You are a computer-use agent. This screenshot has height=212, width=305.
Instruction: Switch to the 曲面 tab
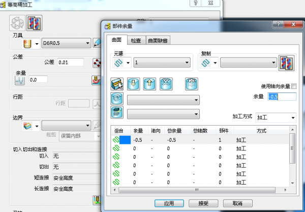(x=117, y=40)
